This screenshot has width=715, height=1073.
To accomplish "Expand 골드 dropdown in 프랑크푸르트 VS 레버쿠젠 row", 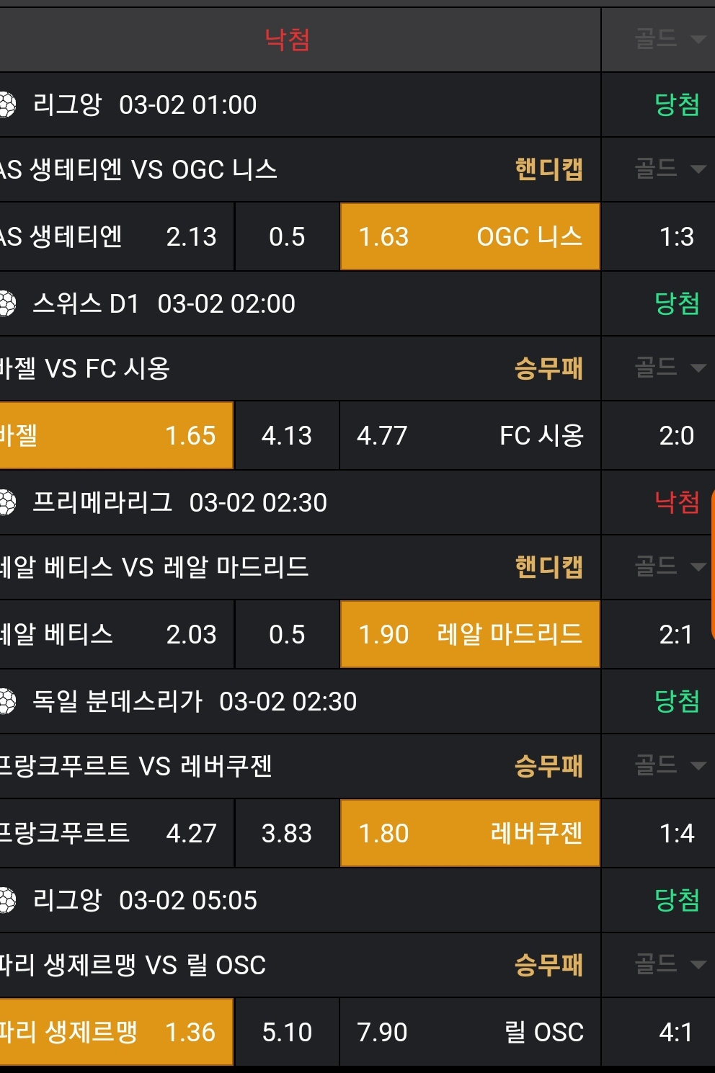I will point(669,766).
